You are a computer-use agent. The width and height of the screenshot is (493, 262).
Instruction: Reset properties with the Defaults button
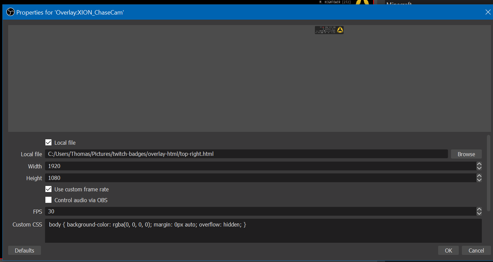pyautogui.click(x=24, y=251)
